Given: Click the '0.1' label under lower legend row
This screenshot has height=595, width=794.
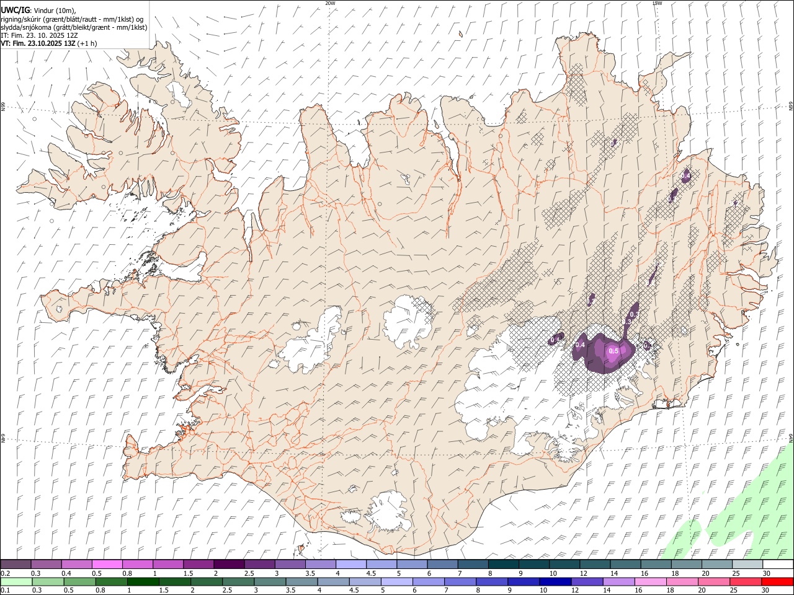Looking at the screenshot, I should pos(5,590).
